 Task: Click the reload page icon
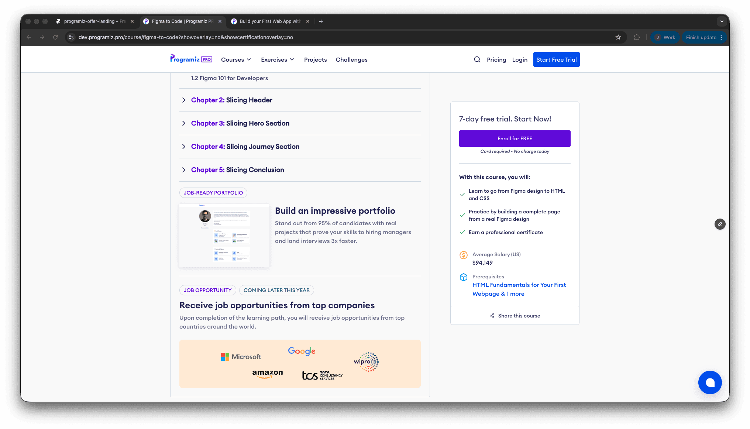tap(55, 37)
